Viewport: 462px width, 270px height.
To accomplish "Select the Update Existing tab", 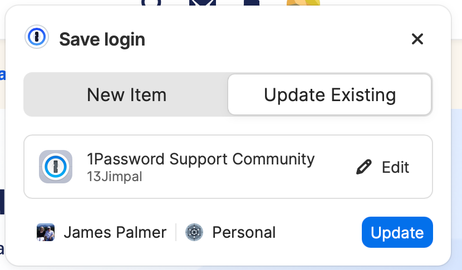I will click(x=330, y=95).
